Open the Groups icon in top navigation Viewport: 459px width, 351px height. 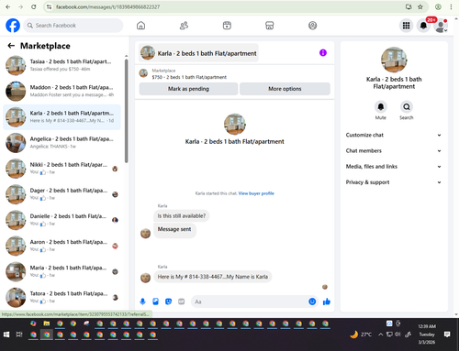(x=312, y=26)
